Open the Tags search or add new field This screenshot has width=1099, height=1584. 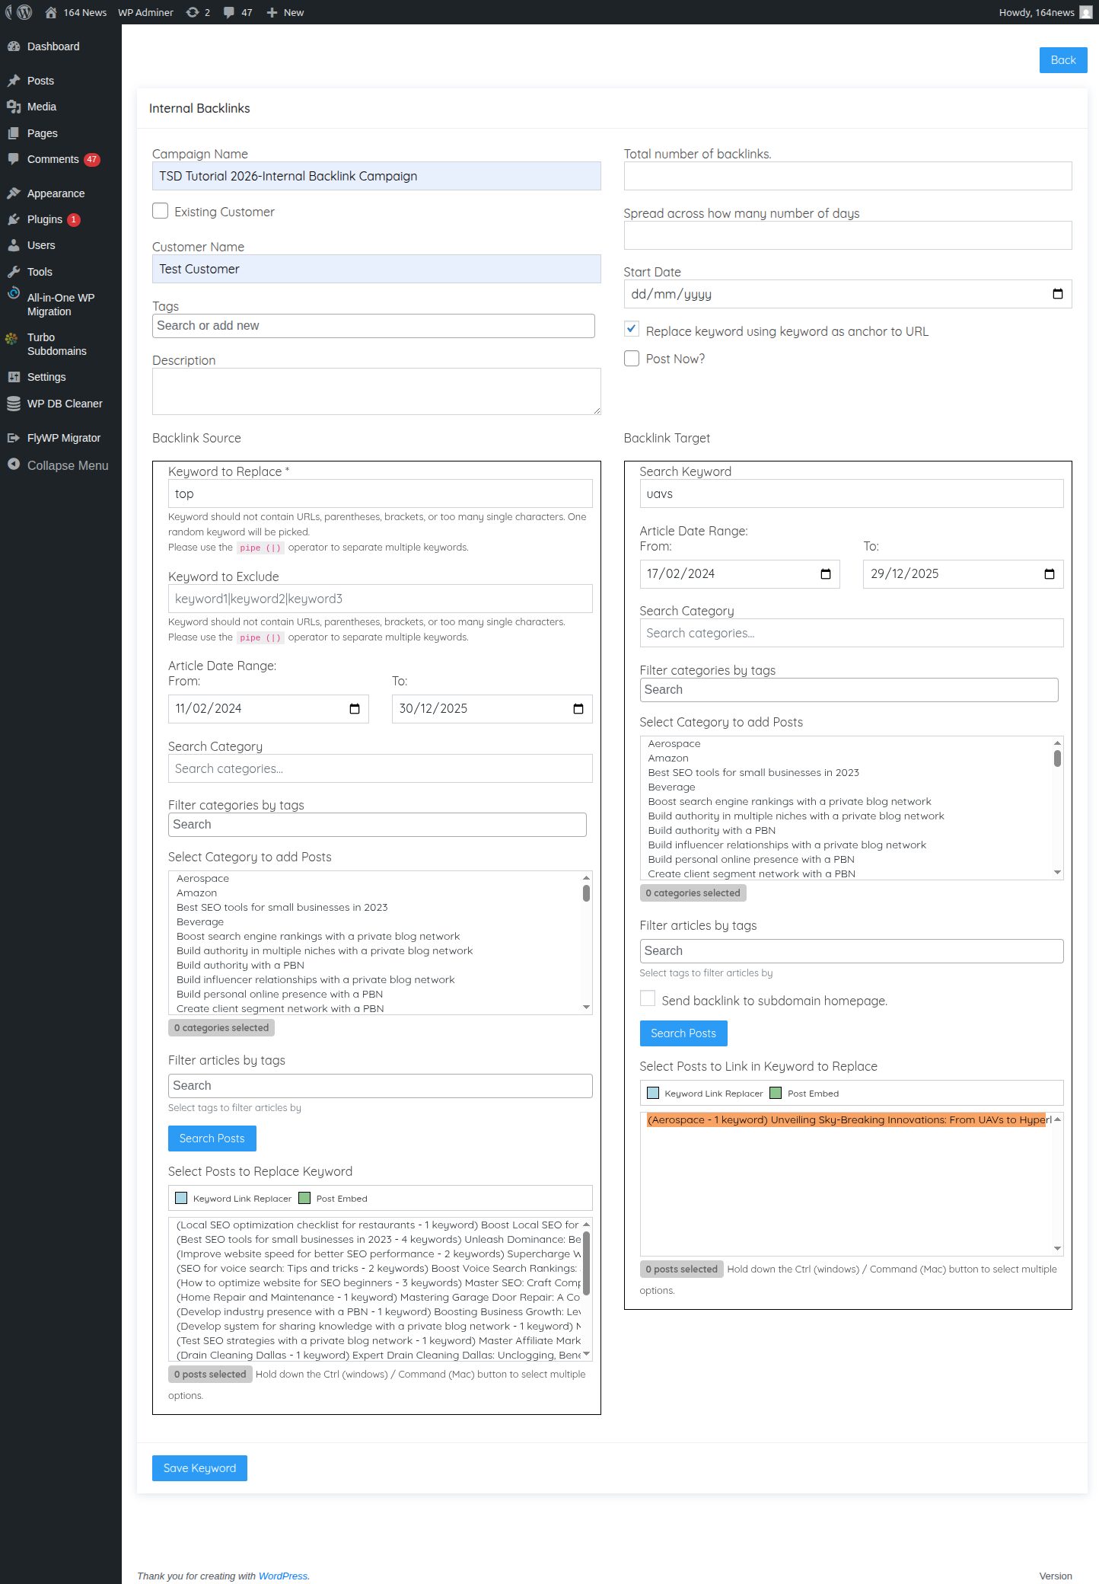(373, 326)
